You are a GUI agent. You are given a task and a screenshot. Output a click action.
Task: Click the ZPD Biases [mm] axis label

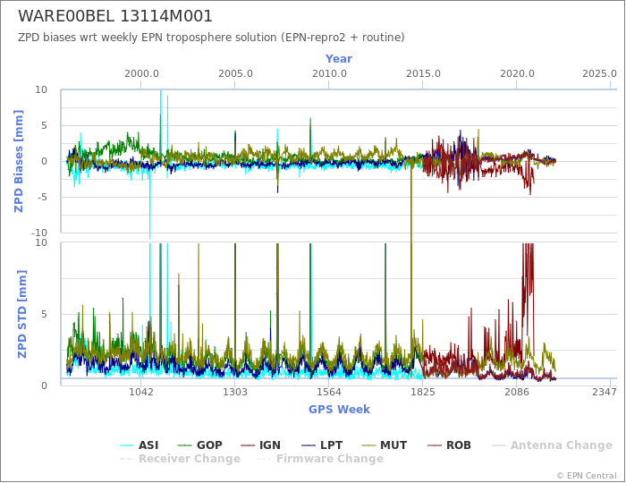point(19,161)
